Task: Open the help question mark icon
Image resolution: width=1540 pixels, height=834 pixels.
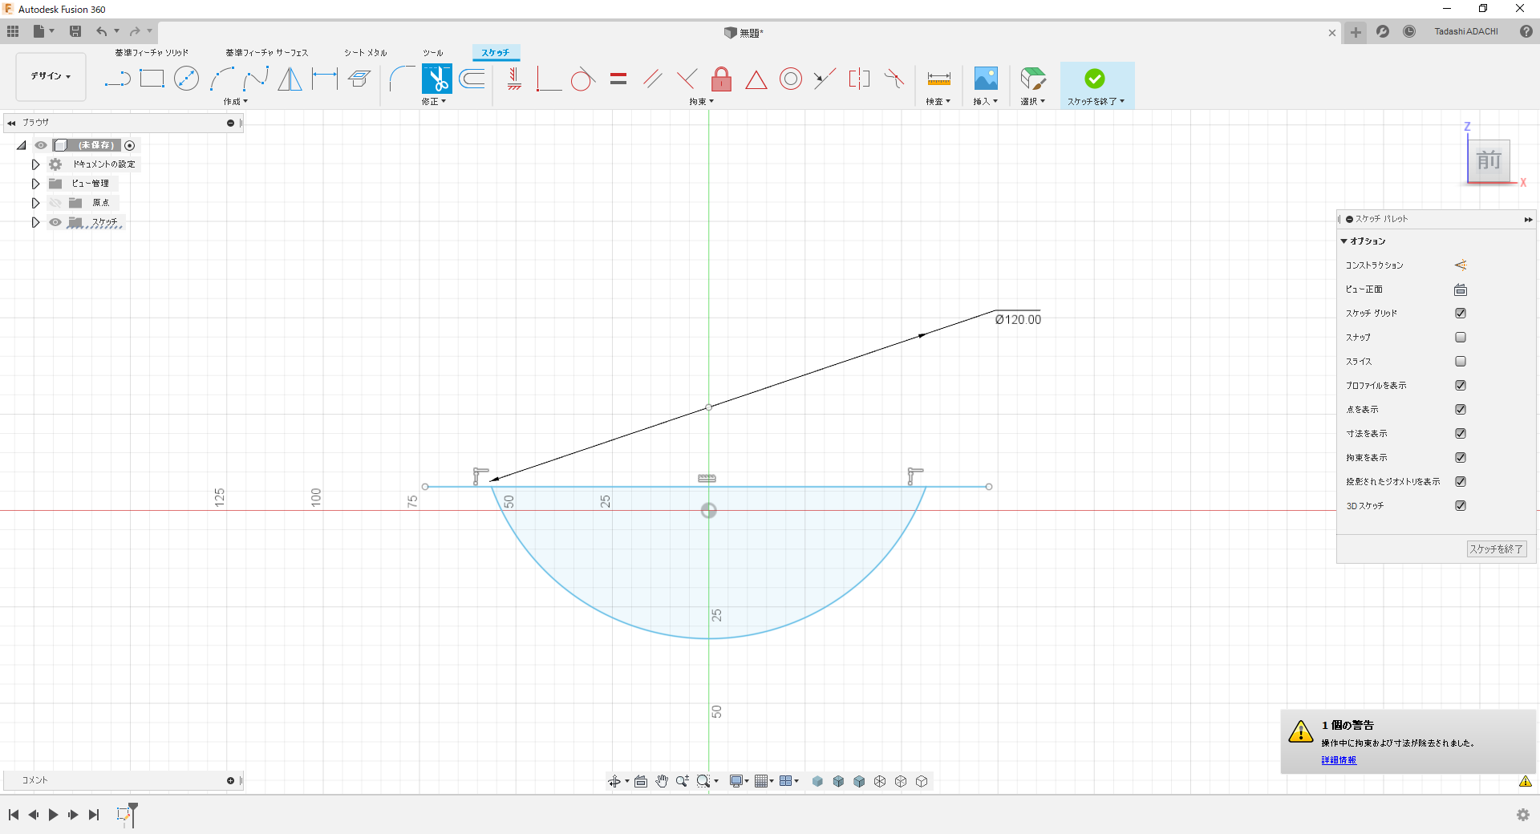Action: point(1526,31)
